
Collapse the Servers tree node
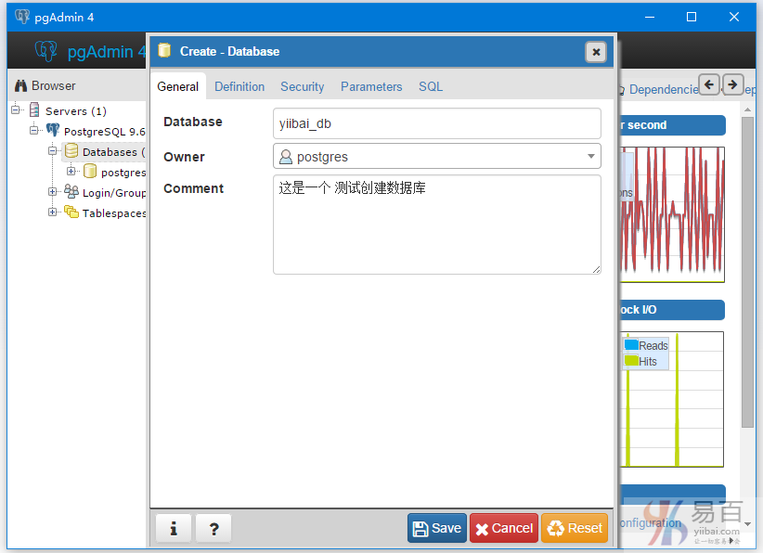tap(13, 109)
